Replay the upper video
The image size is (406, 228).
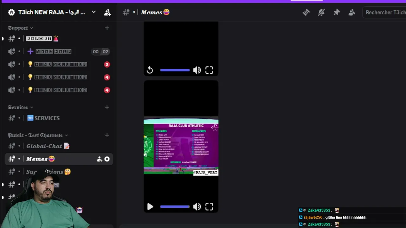[x=150, y=70]
